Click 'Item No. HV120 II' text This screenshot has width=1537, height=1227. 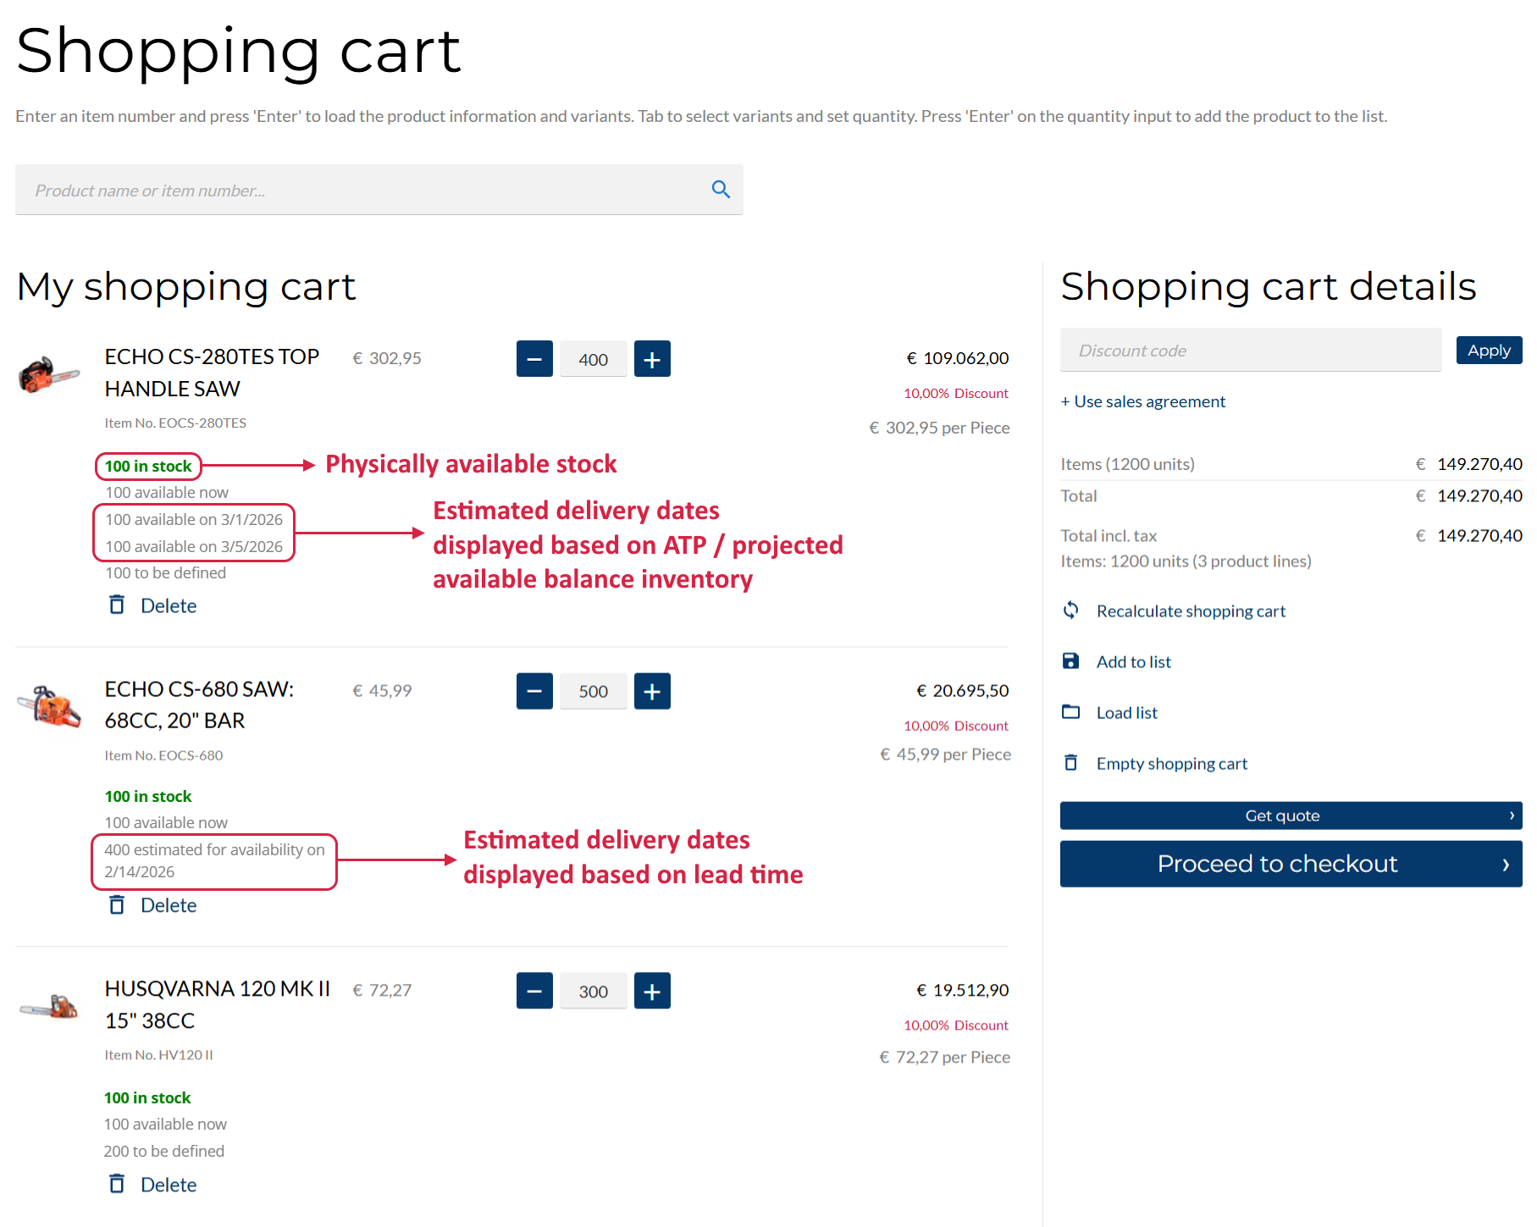click(x=158, y=1055)
